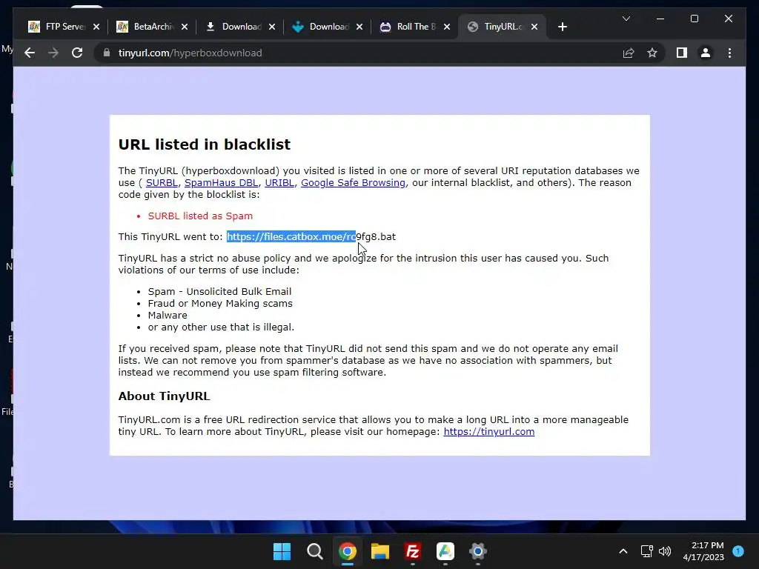This screenshot has width=759, height=569.
Task: Close the FTP Server tab
Action: (x=96, y=27)
